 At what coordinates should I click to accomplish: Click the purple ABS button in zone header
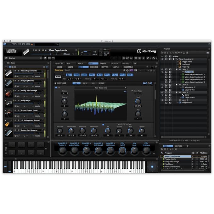pyautogui.click(x=132, y=70)
